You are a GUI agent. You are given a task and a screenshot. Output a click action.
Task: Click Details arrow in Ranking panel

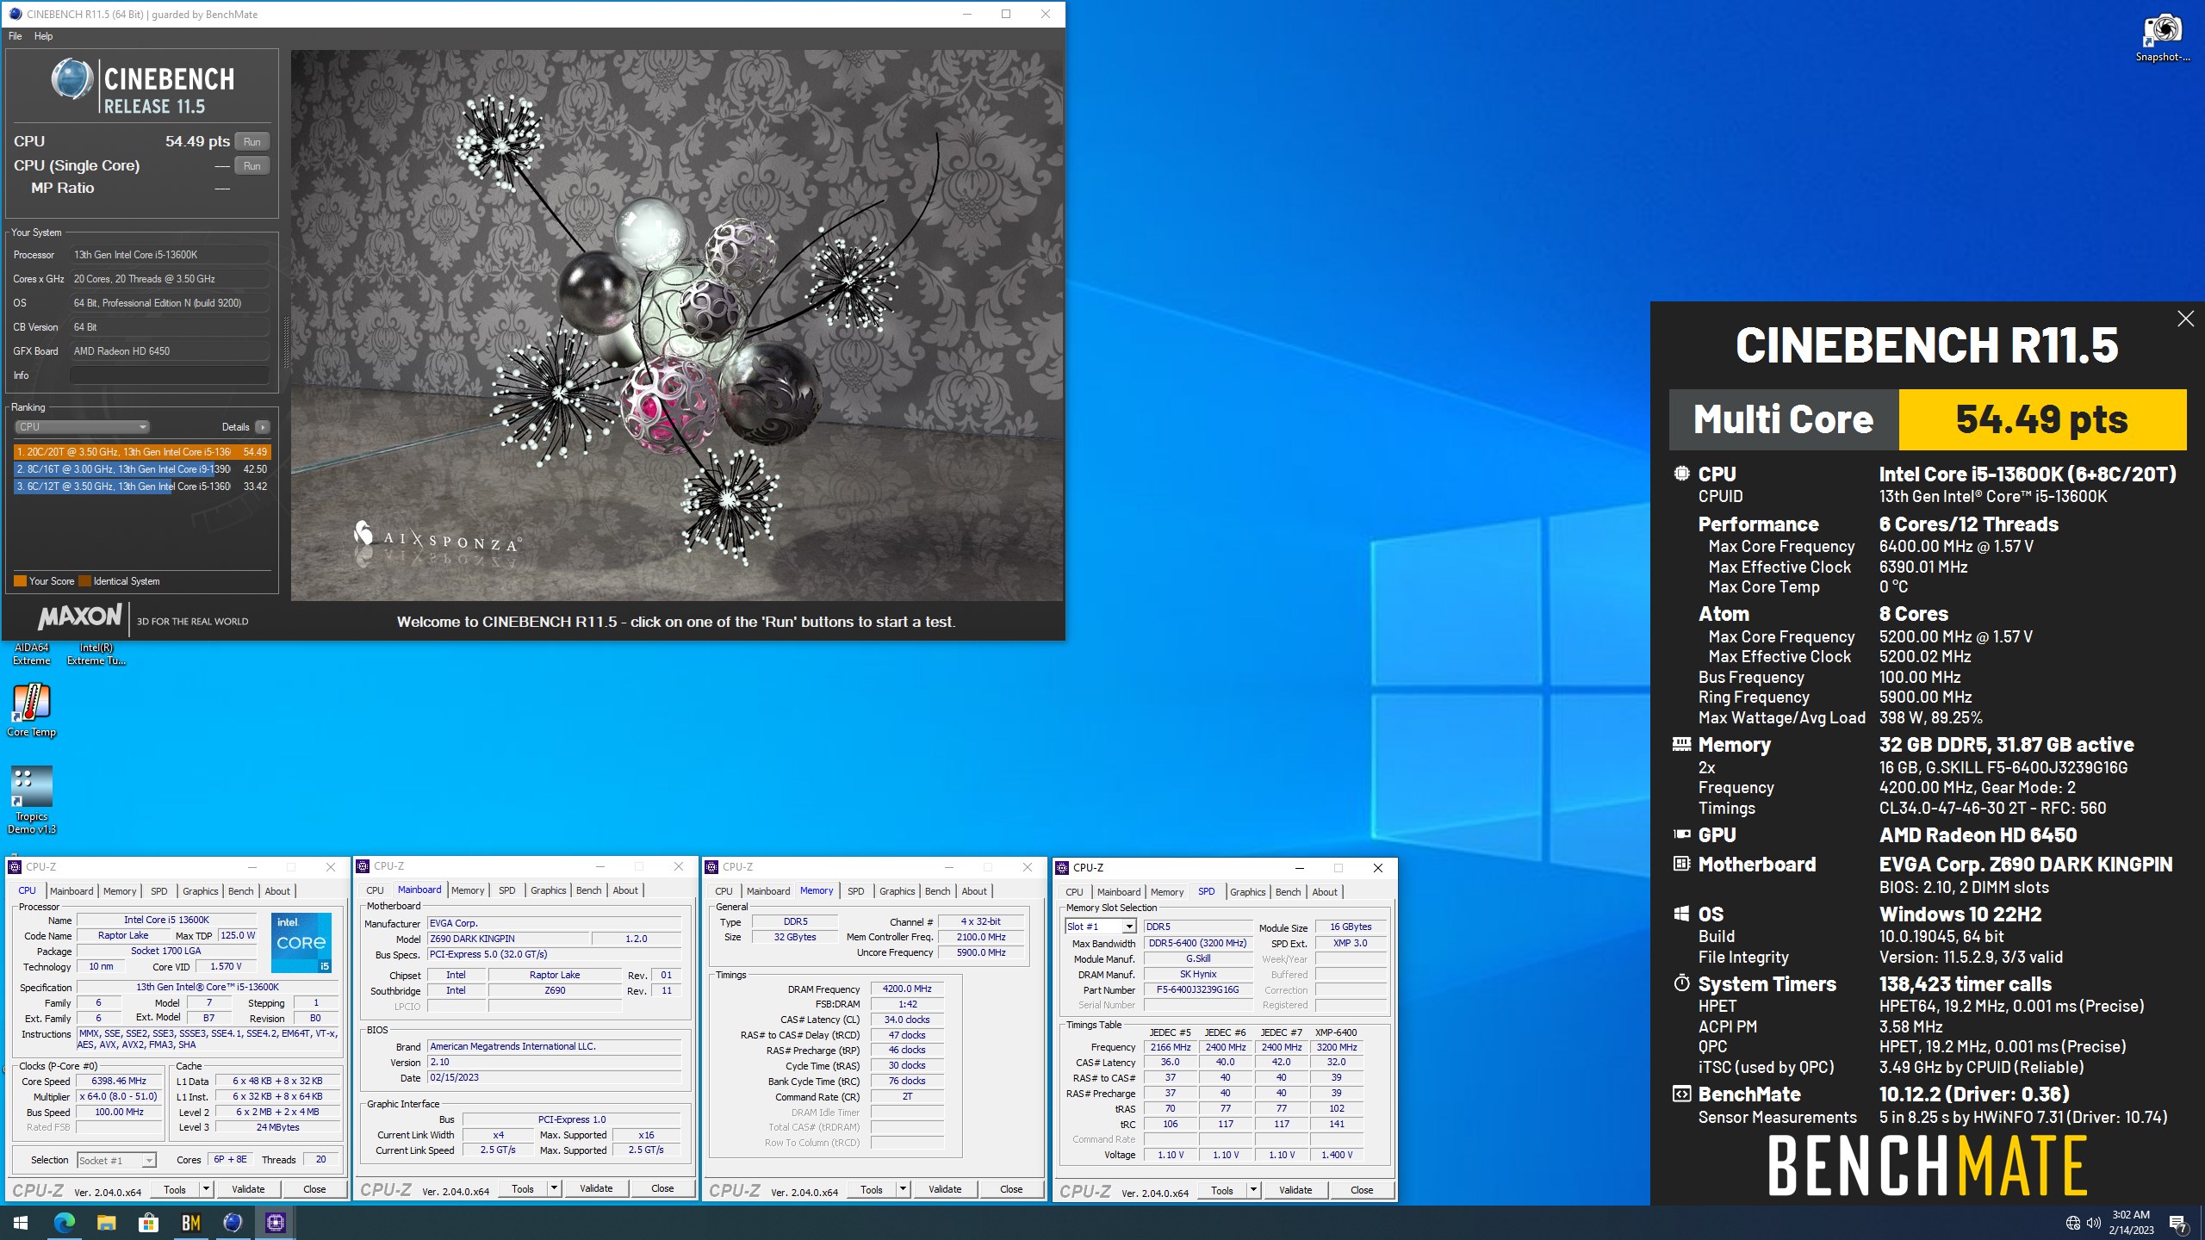click(263, 427)
